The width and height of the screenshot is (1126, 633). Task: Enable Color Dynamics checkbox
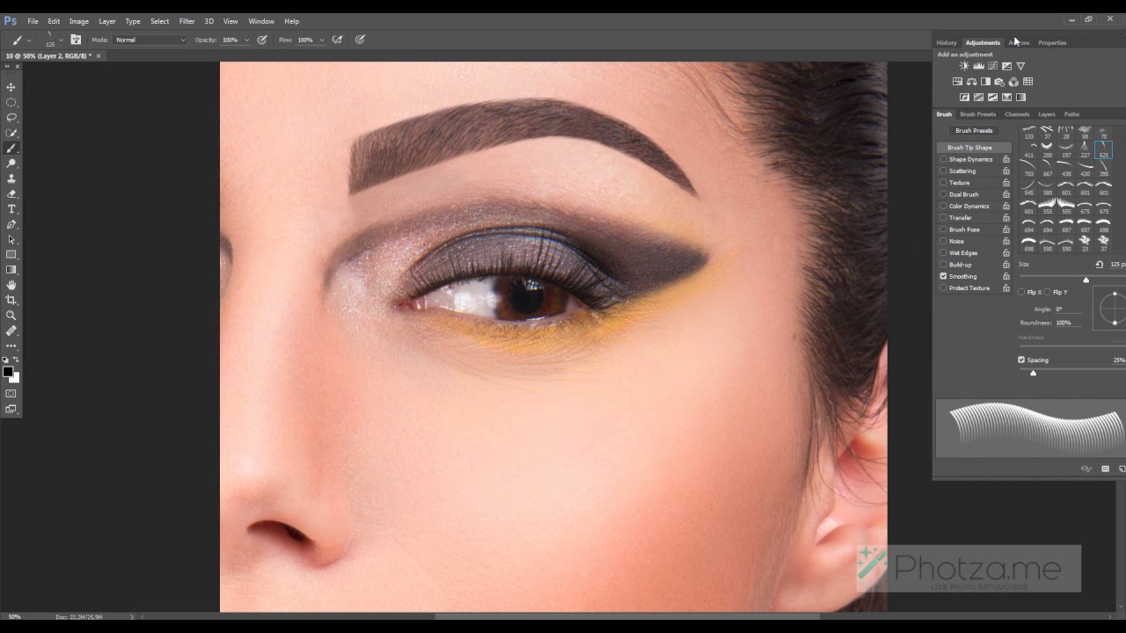[x=944, y=206]
